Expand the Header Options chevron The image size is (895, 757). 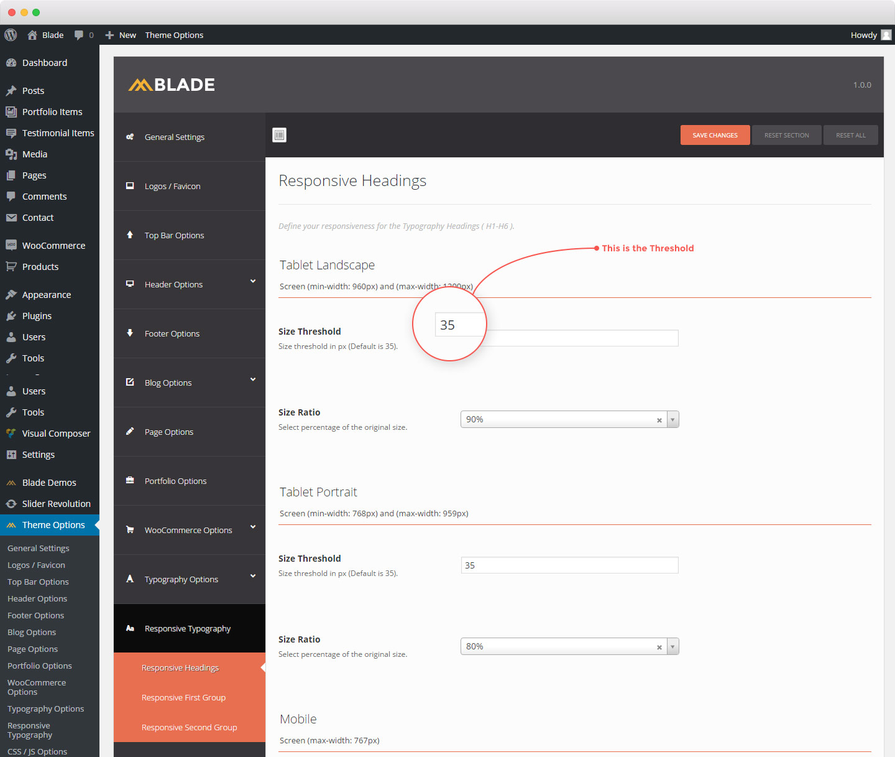[x=253, y=281]
